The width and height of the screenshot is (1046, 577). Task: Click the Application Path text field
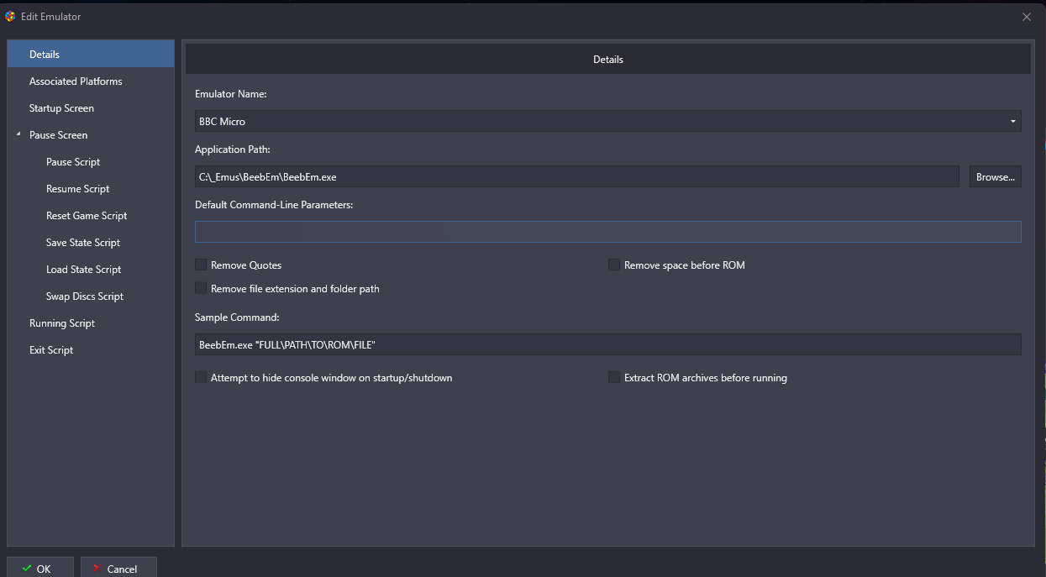[576, 177]
